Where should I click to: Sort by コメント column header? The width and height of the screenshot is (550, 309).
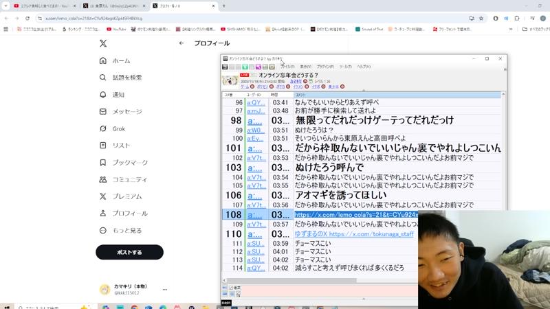(x=397, y=95)
